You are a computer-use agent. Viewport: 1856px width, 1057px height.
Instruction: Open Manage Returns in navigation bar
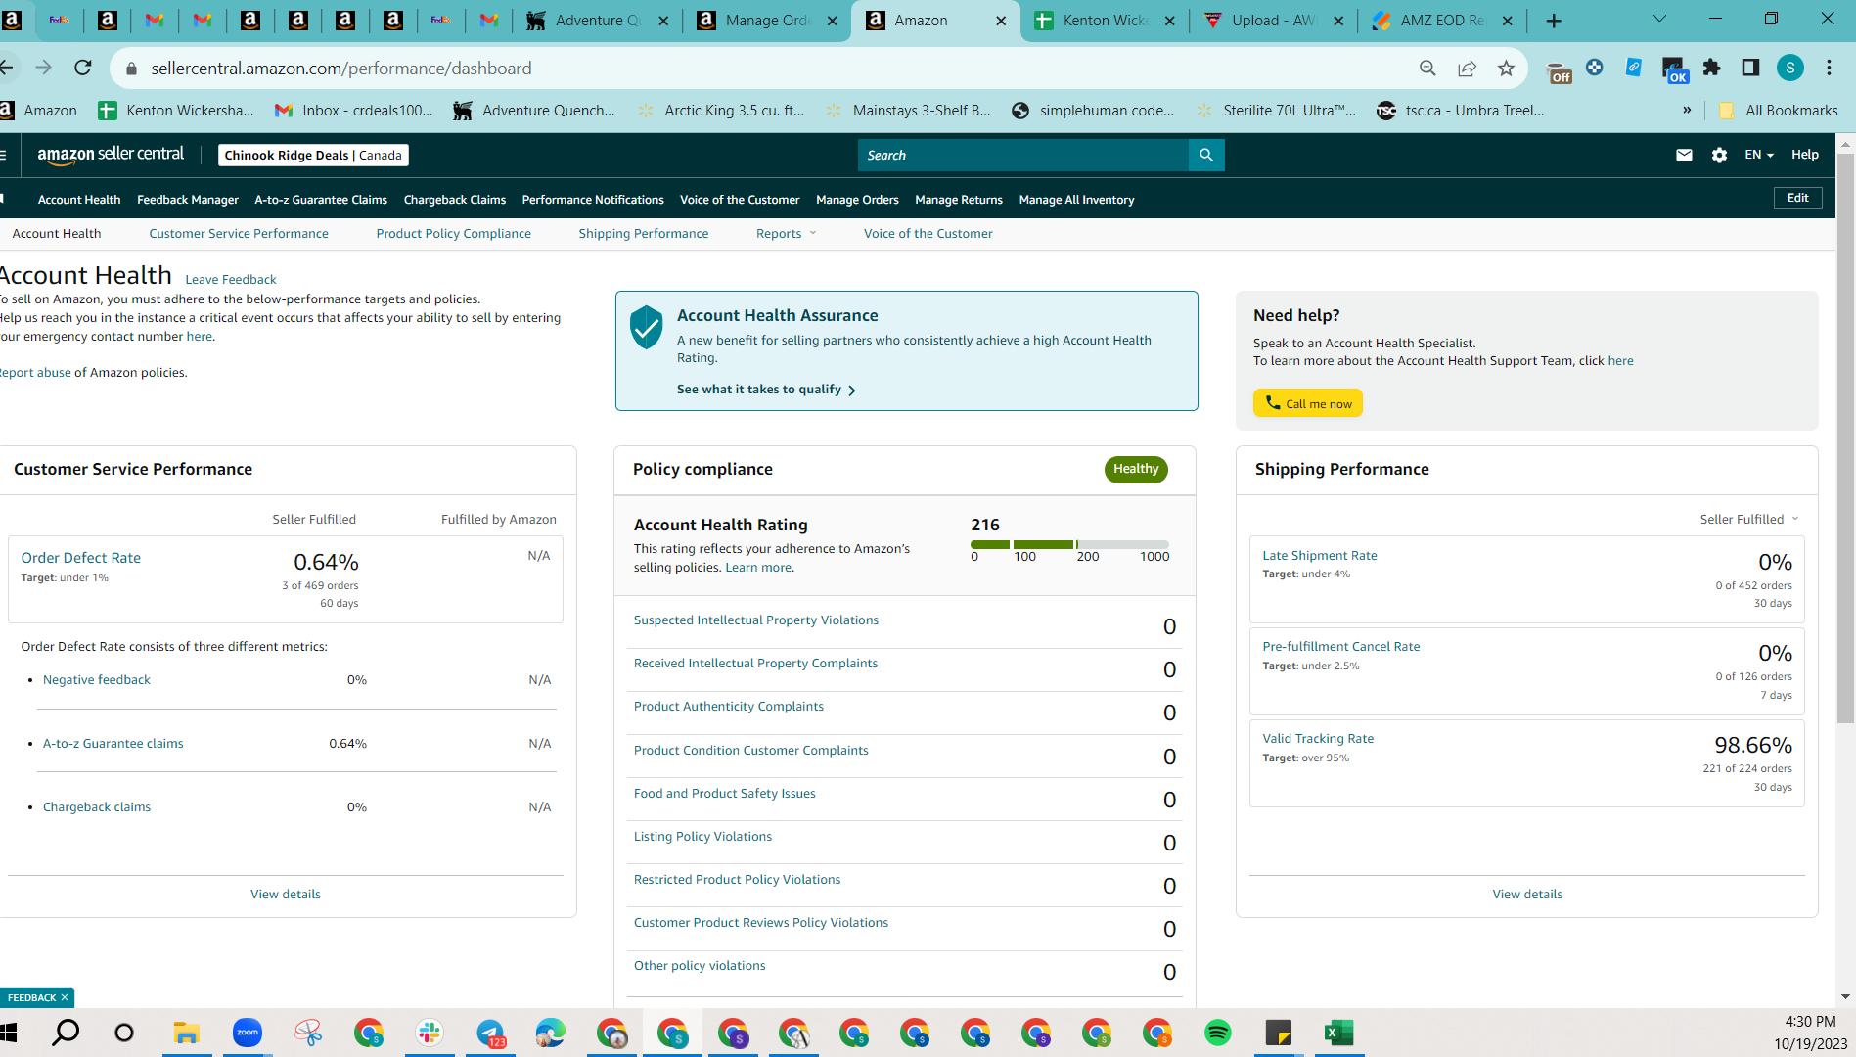959,200
